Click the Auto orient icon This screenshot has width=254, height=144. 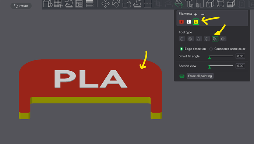point(69,4)
